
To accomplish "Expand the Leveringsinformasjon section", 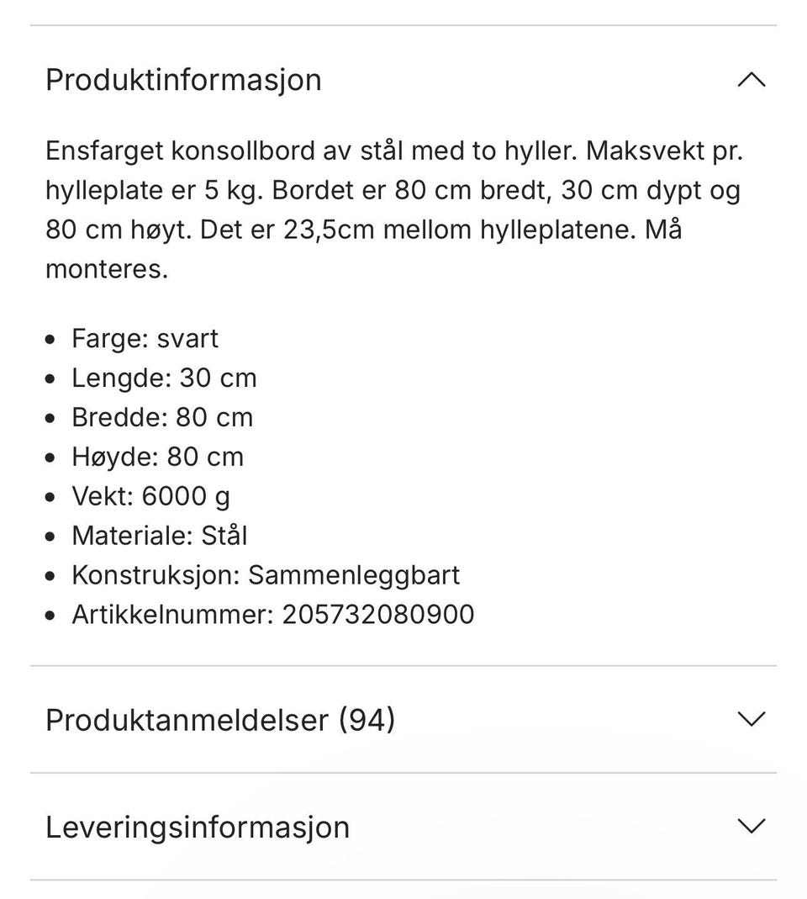I will pyautogui.click(x=198, y=827).
